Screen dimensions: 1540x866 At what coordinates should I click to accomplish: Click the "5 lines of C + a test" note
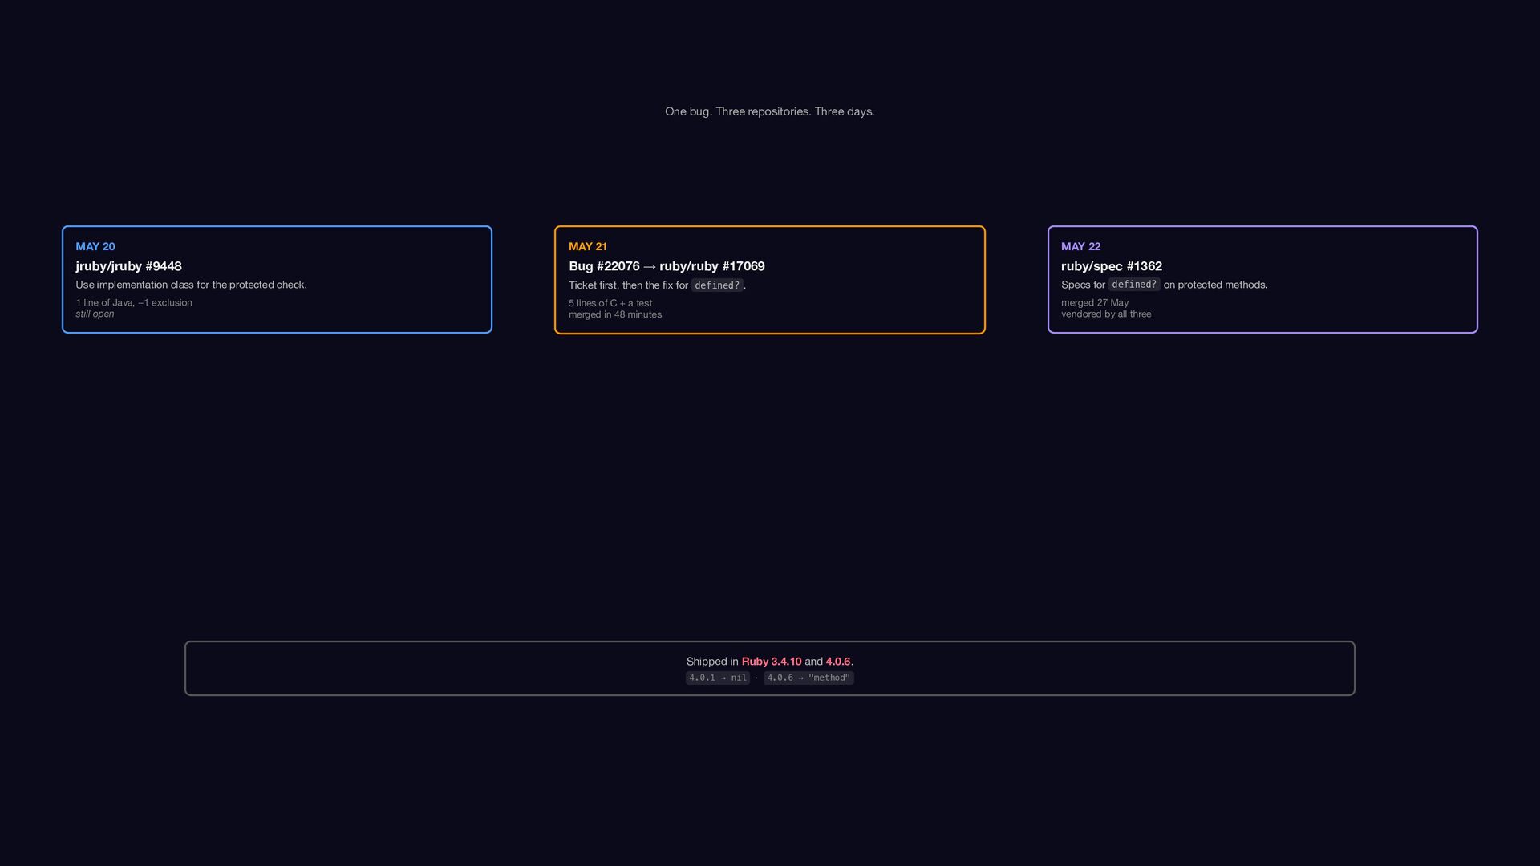(x=610, y=303)
